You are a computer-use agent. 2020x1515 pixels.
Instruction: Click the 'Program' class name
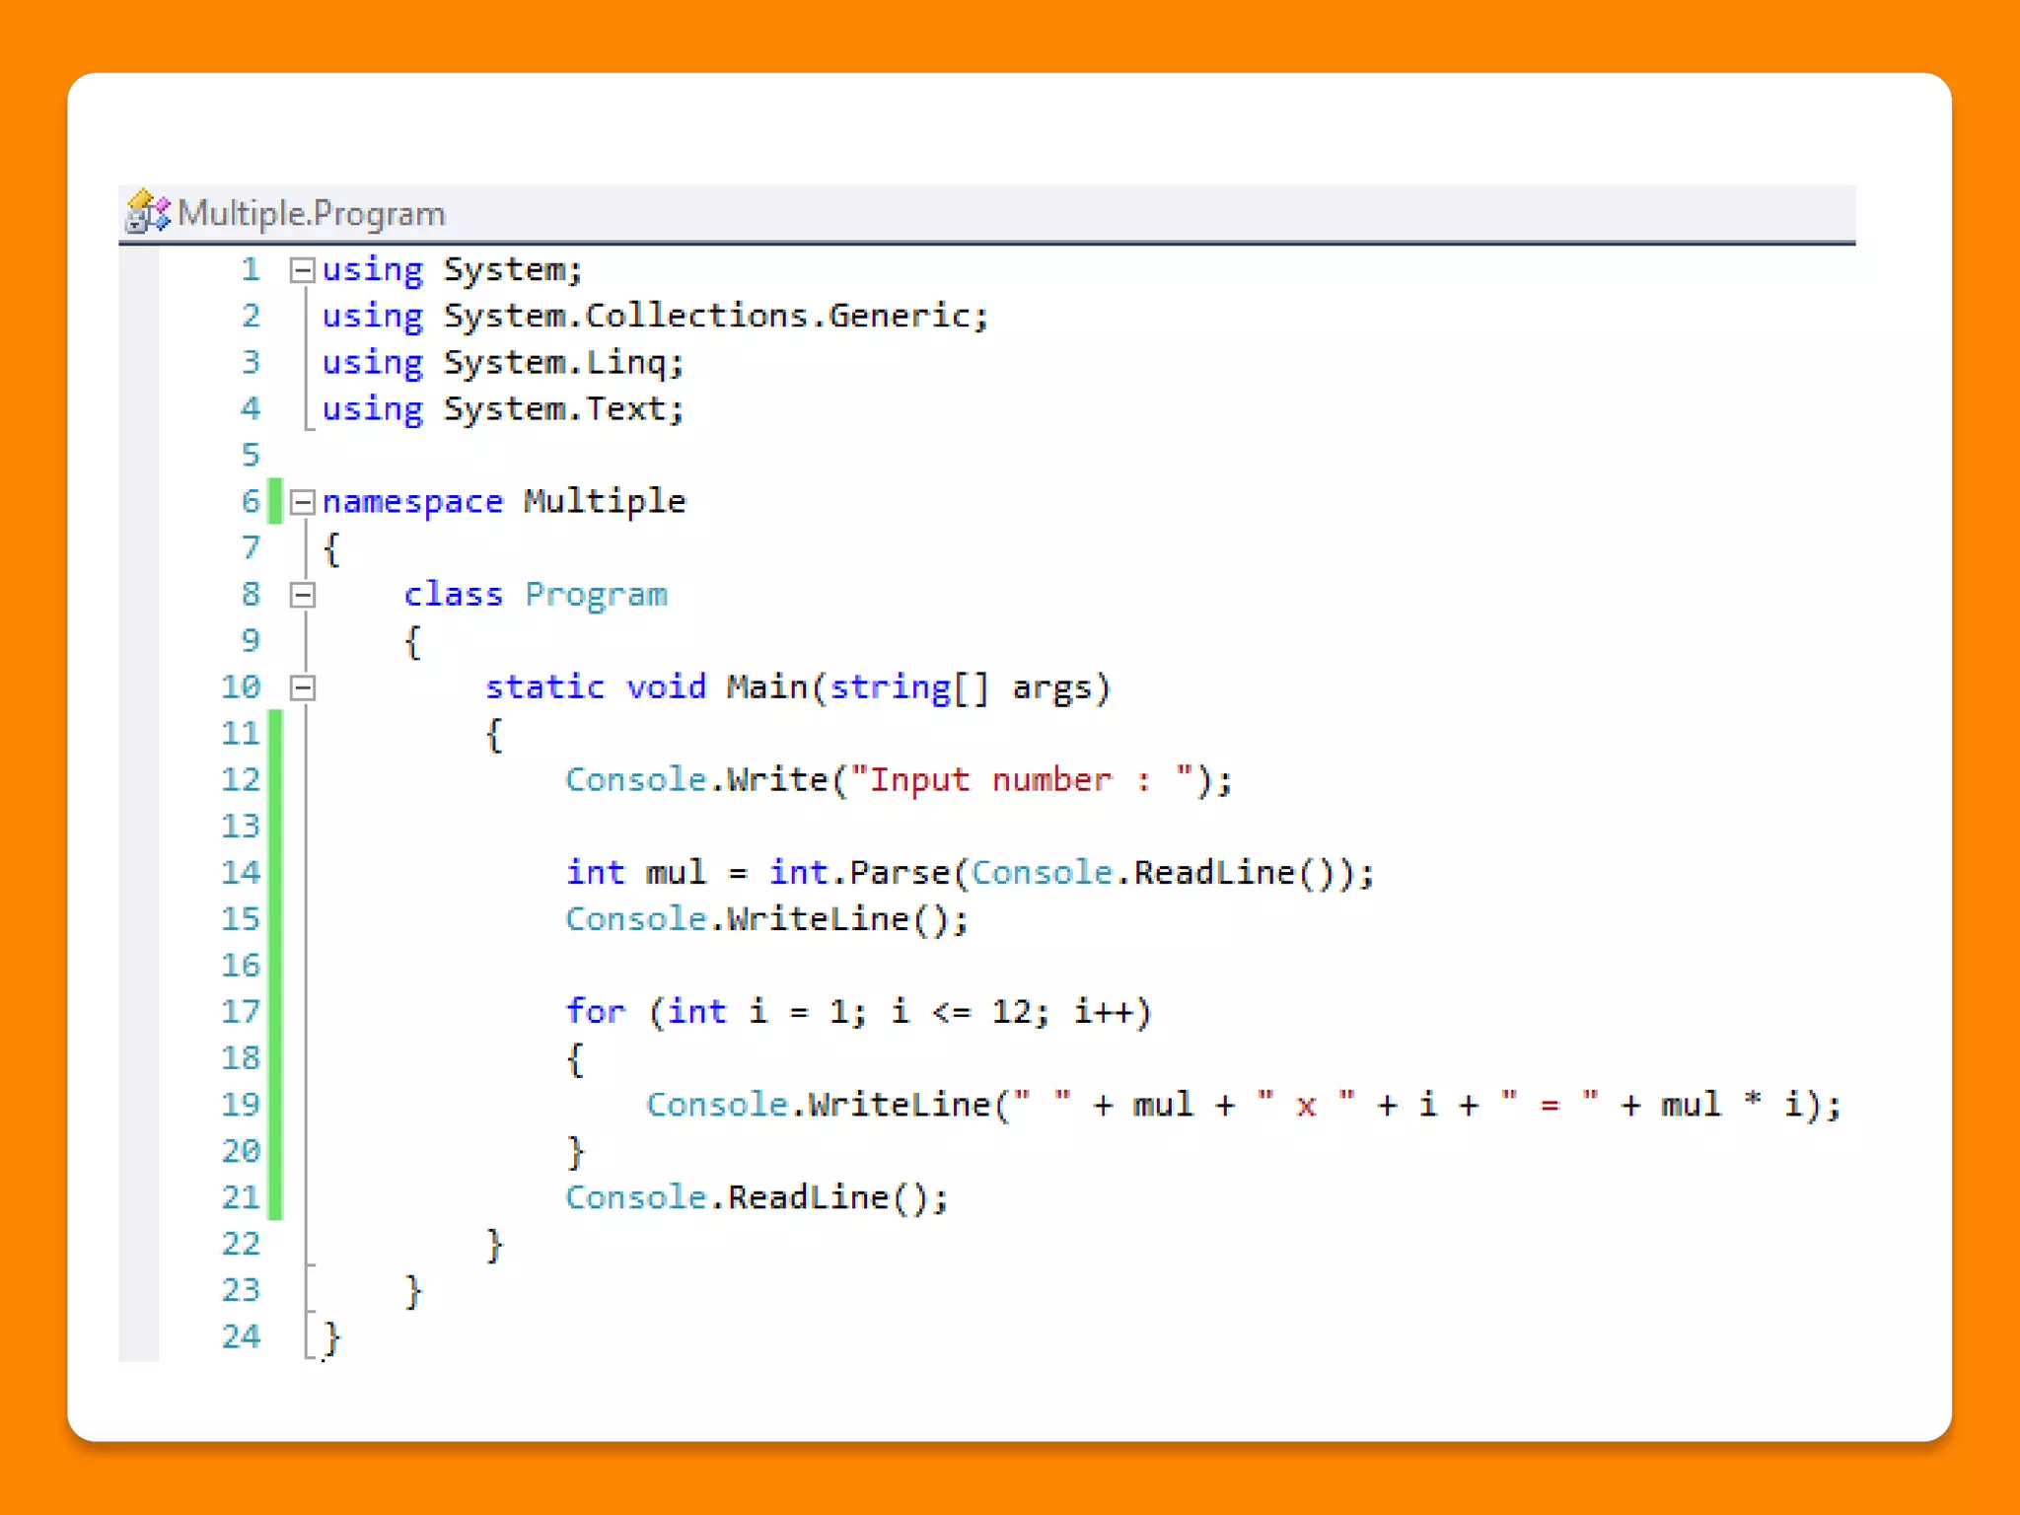[x=596, y=595]
